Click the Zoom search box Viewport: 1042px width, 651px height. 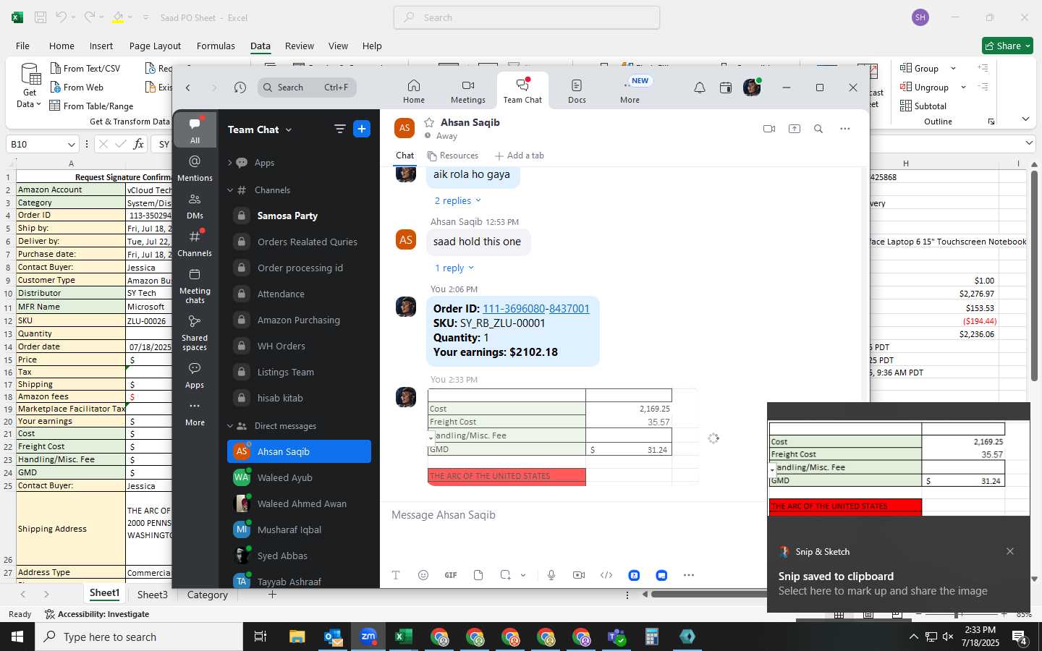coord(307,88)
